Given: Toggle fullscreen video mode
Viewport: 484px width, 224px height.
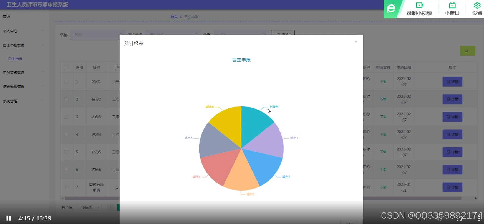Looking at the screenshot, I should click(459, 218).
